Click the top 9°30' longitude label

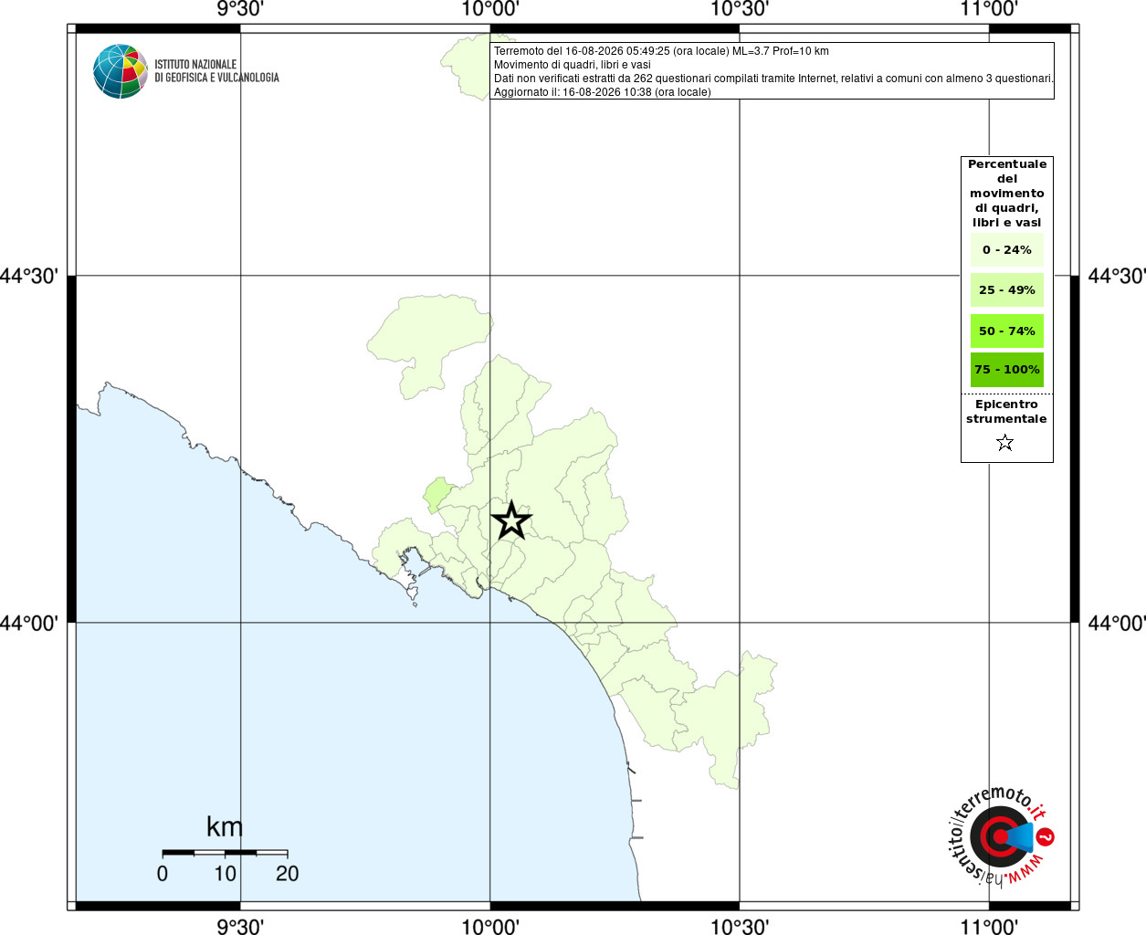click(x=240, y=9)
